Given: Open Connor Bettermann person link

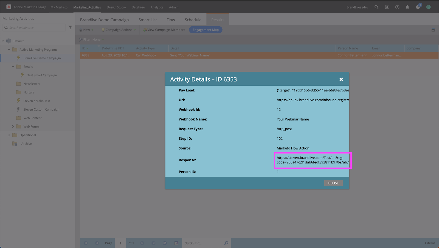Looking at the screenshot, I should [x=352, y=55].
